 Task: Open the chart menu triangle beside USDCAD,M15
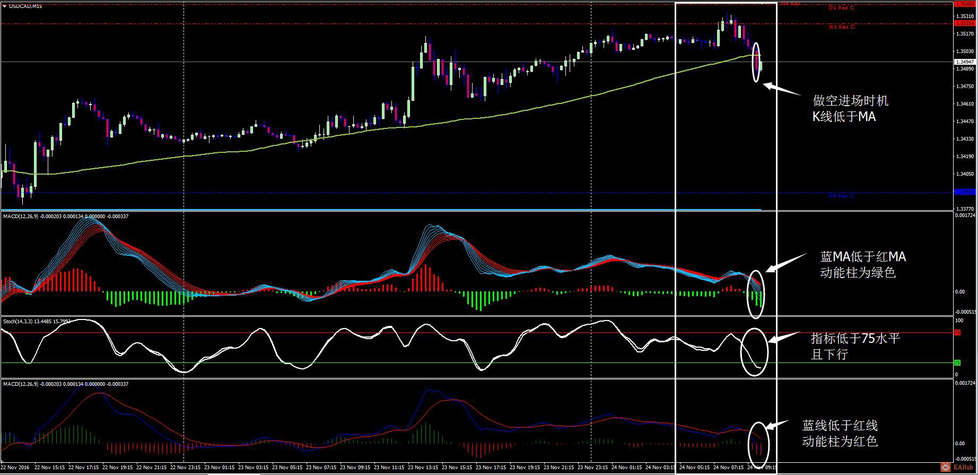point(5,6)
